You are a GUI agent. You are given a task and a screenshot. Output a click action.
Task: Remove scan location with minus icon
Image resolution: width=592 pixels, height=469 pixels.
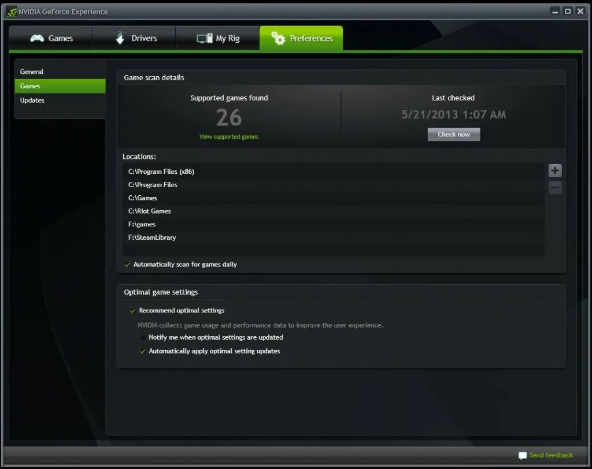point(555,188)
